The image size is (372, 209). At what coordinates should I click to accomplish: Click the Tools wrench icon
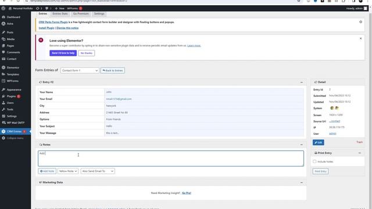tap(3, 110)
